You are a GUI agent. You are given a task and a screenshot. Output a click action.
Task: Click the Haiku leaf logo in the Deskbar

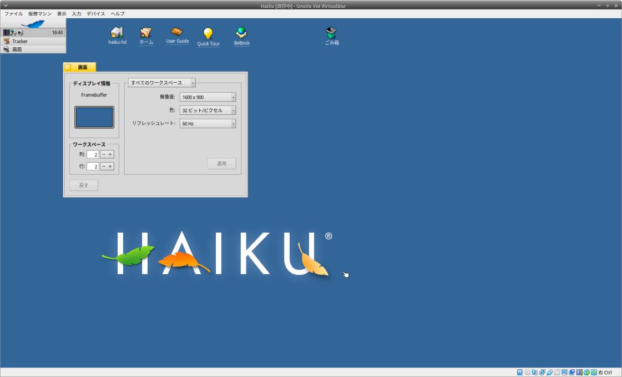[33, 24]
